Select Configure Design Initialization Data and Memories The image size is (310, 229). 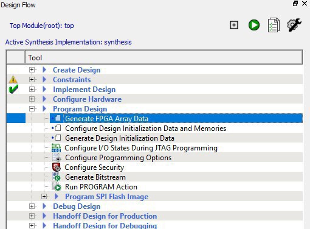pos(145,129)
